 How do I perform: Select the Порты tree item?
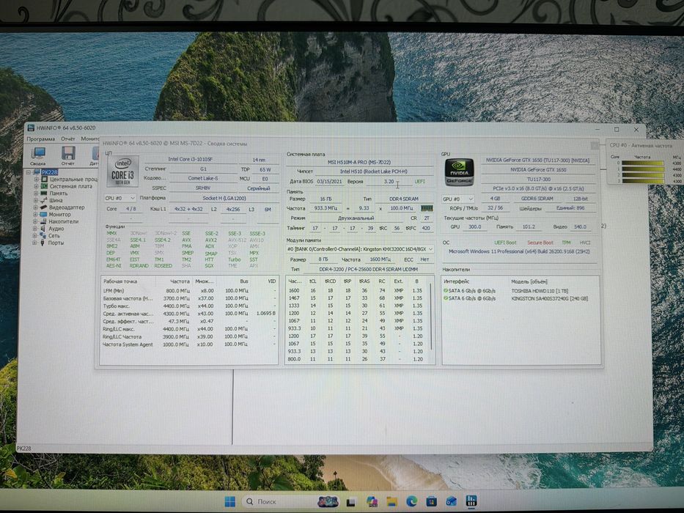[56, 243]
